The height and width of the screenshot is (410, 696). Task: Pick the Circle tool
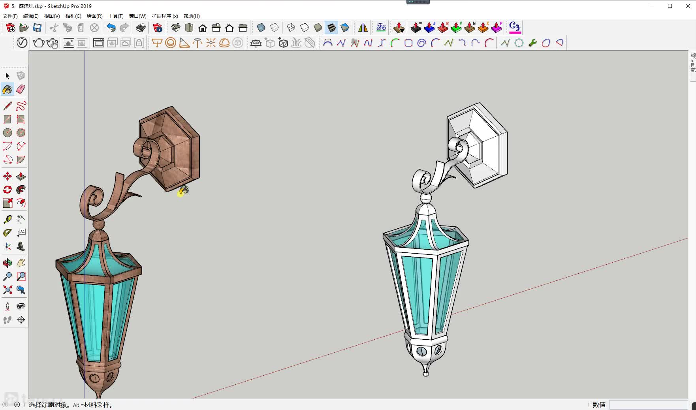click(x=8, y=133)
